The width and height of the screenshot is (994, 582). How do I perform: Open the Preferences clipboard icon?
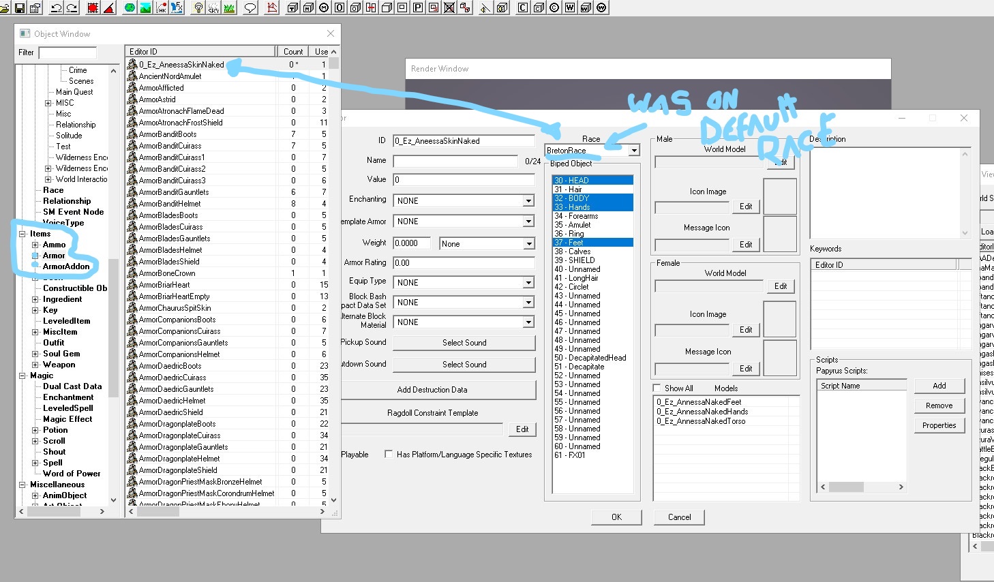click(35, 7)
